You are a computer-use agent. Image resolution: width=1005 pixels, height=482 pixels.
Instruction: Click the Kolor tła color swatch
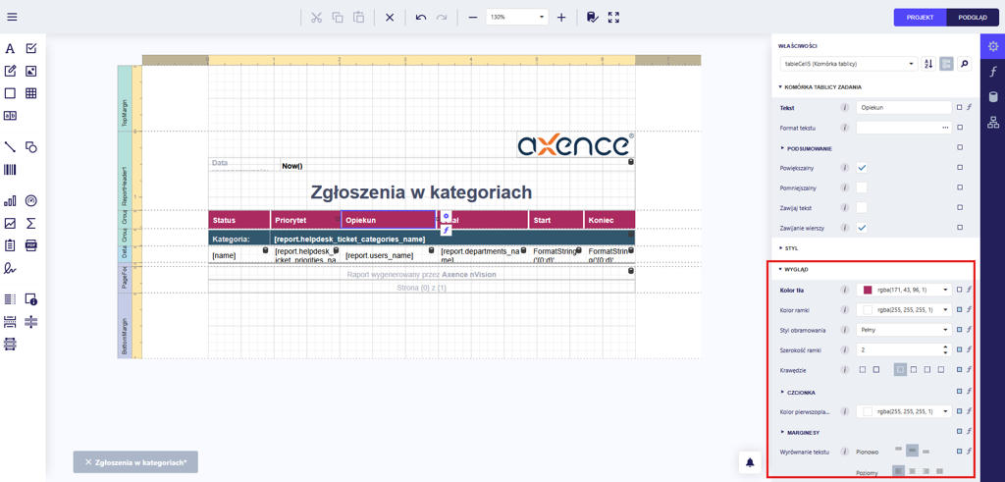click(868, 290)
